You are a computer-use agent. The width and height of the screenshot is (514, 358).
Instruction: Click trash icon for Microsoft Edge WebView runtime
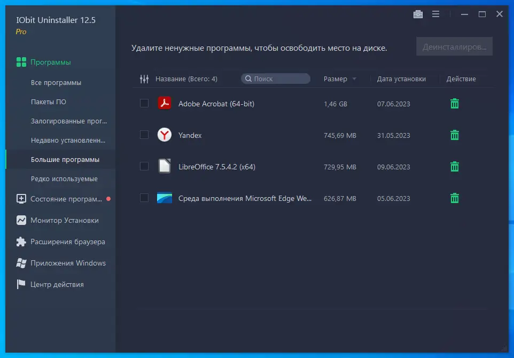(454, 198)
